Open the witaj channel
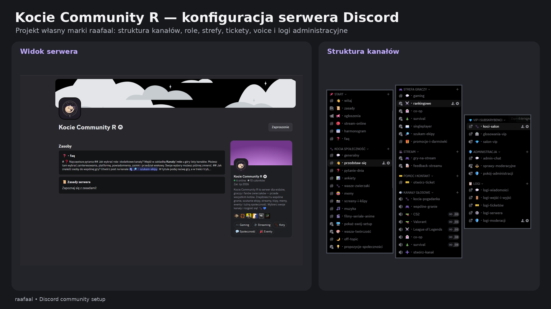This screenshot has width=551, height=309. (x=360, y=101)
